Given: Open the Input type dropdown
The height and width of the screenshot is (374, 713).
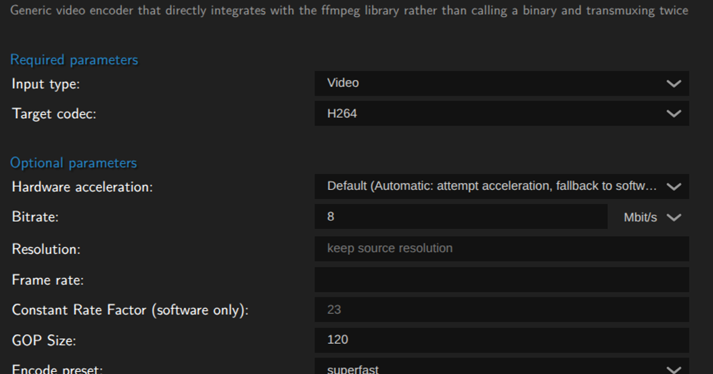Looking at the screenshot, I should [501, 83].
